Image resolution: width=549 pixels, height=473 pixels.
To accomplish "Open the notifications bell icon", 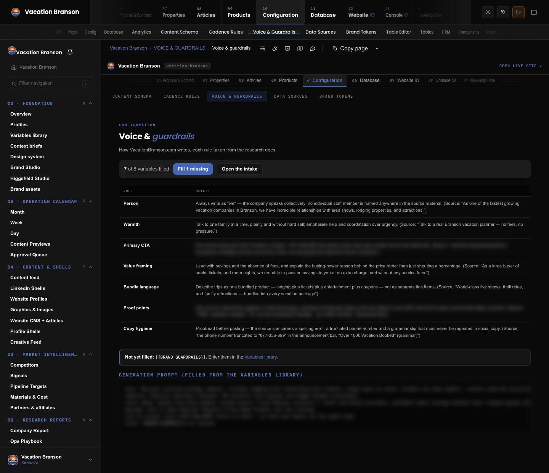I will pyautogui.click(x=70, y=51).
